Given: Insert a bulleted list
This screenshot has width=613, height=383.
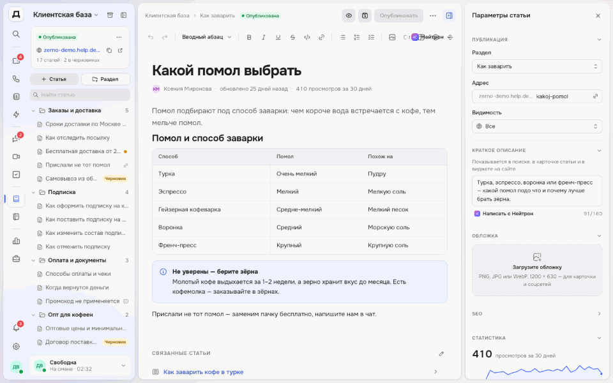Looking at the screenshot, I should [342, 37].
